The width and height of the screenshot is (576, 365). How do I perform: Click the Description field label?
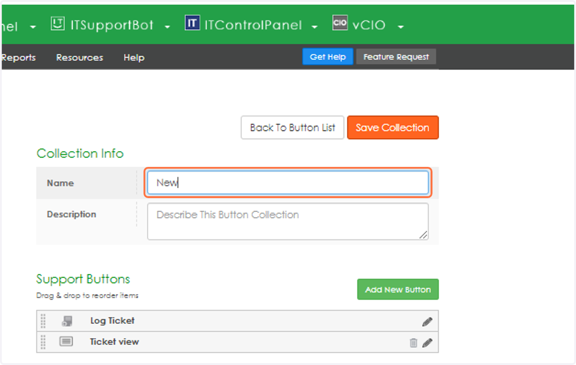(72, 214)
